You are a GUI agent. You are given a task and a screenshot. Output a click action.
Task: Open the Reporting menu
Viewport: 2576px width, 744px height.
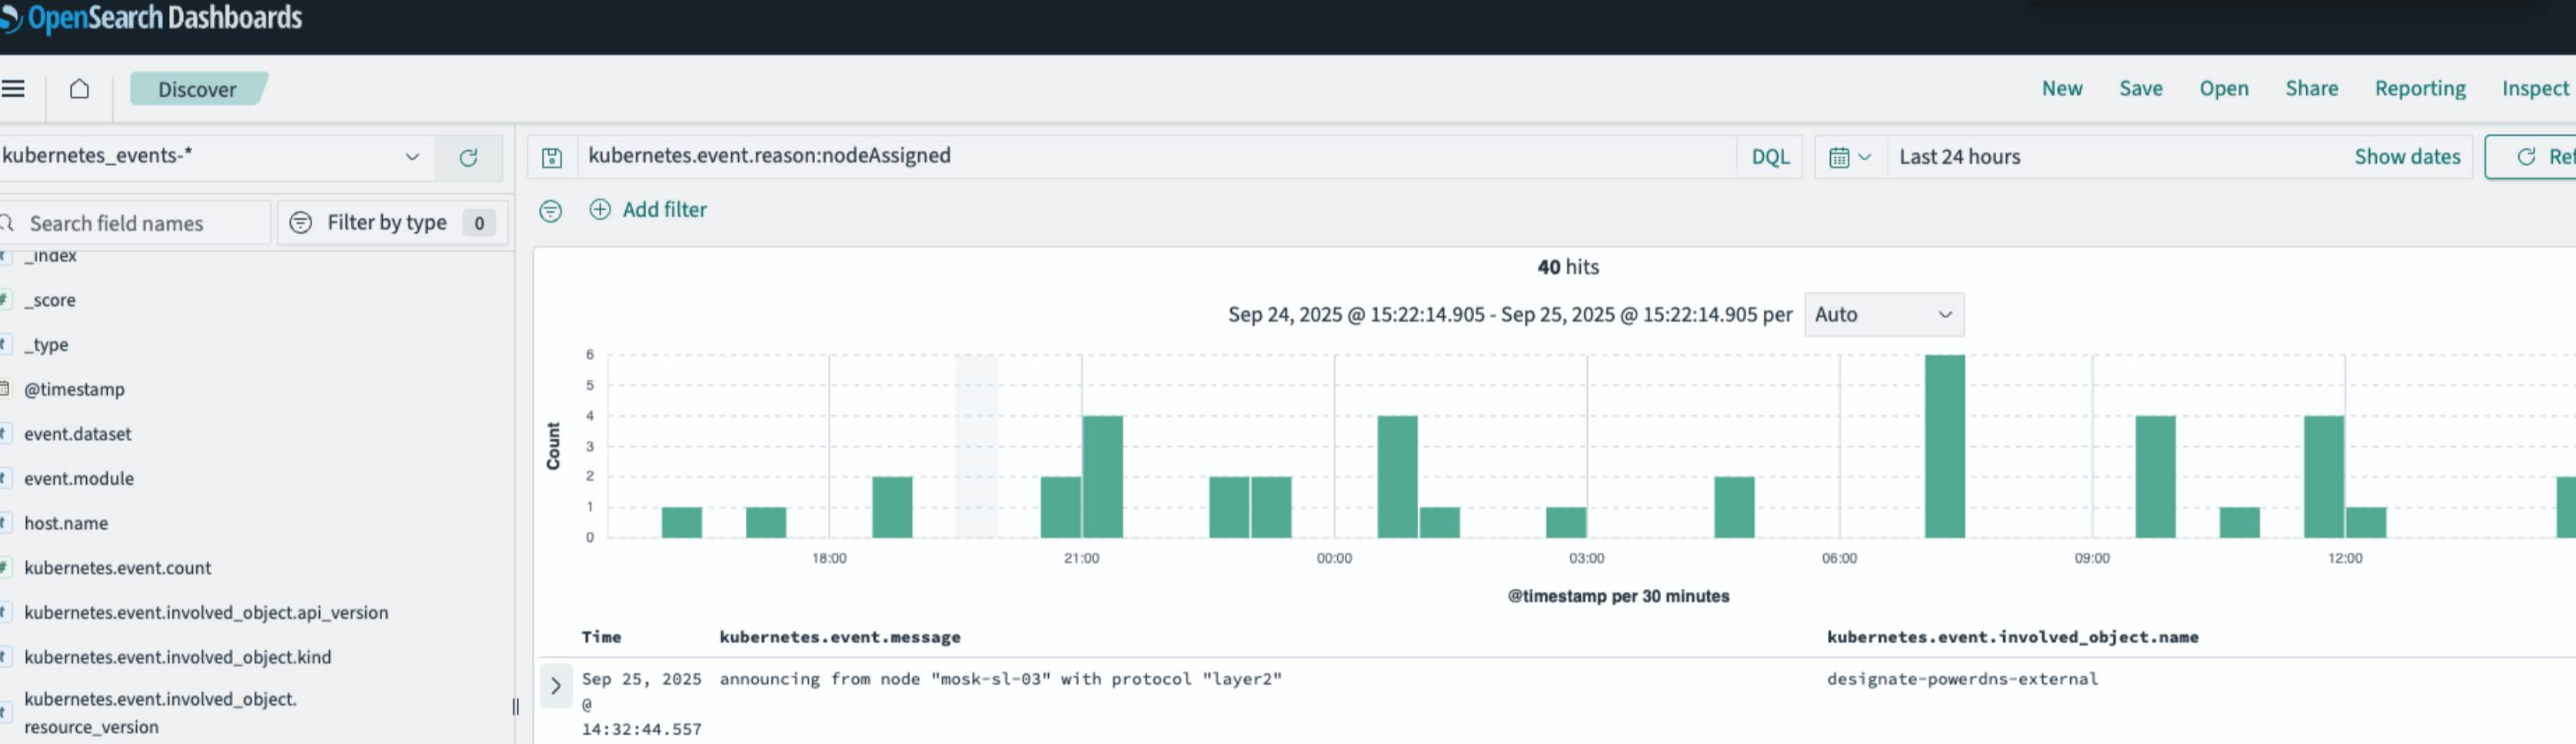[2419, 89]
